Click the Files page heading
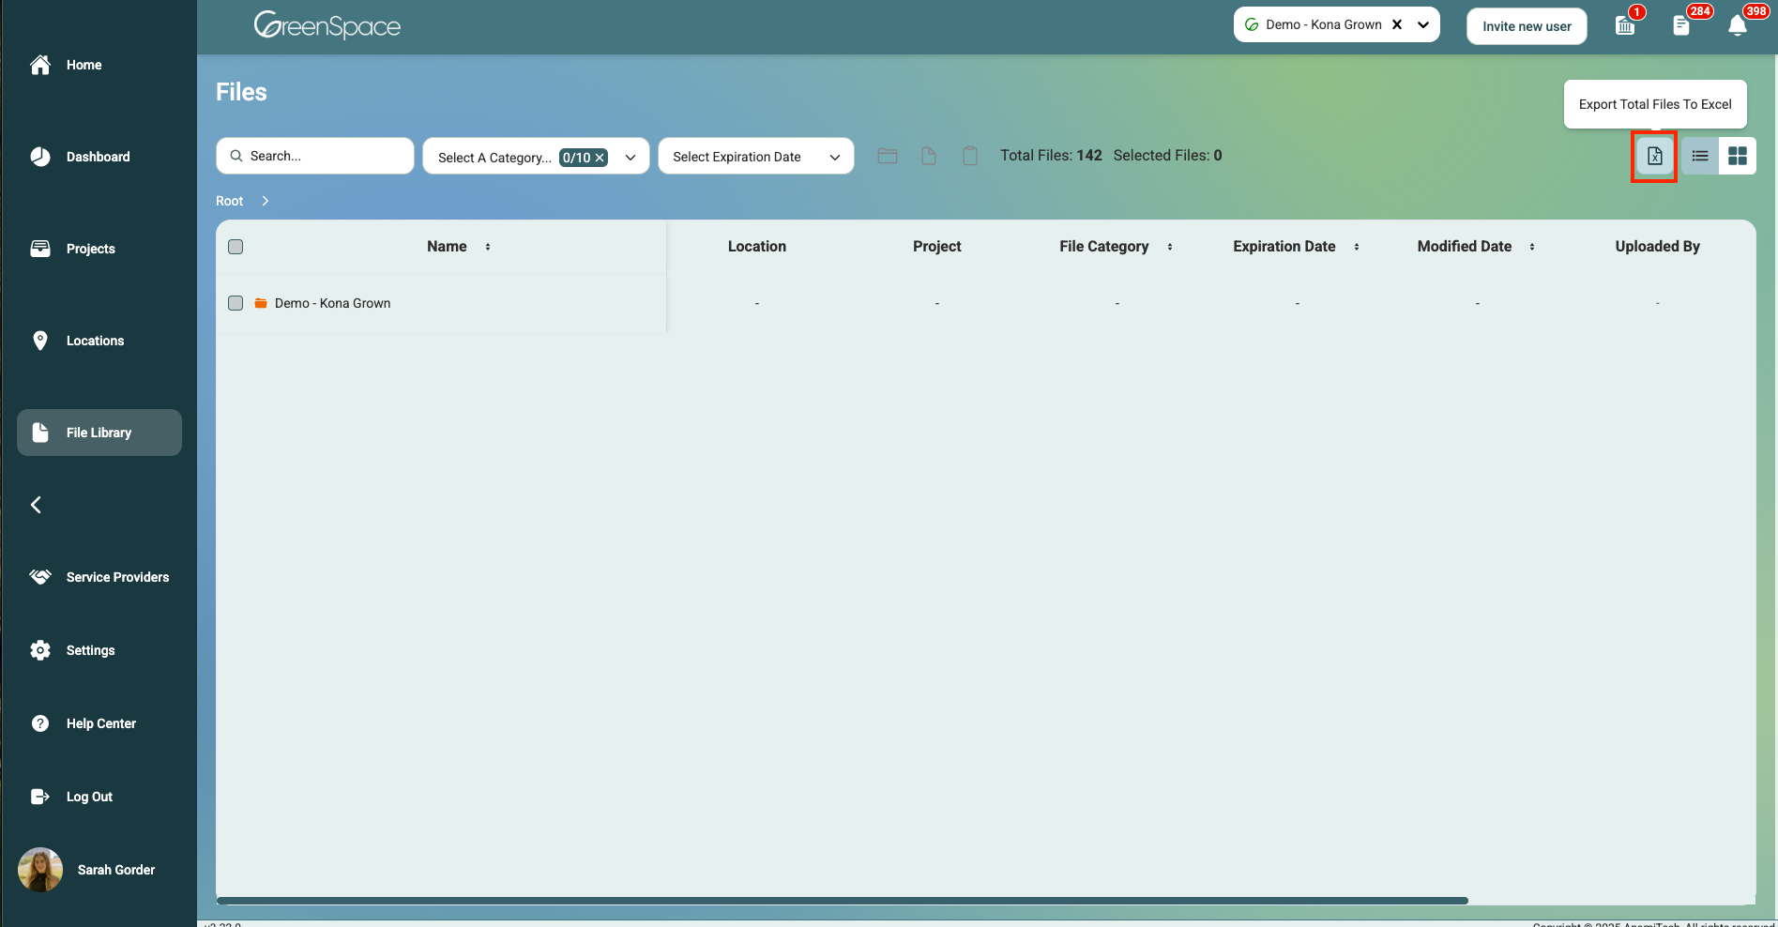 coord(241,92)
